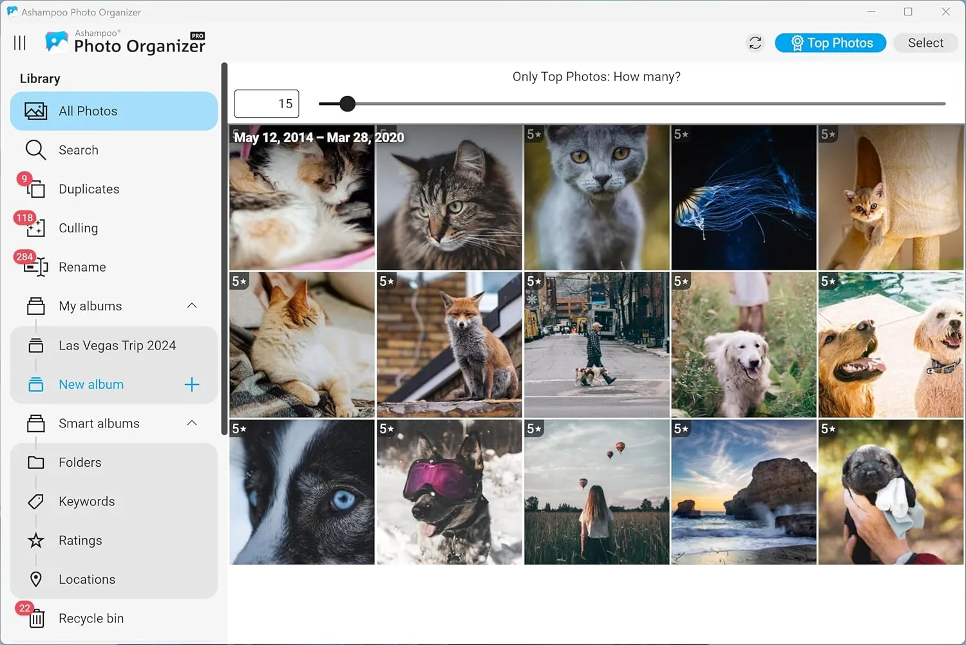This screenshot has width=966, height=645.
Task: Select the Duplicates tool
Action: coord(88,189)
